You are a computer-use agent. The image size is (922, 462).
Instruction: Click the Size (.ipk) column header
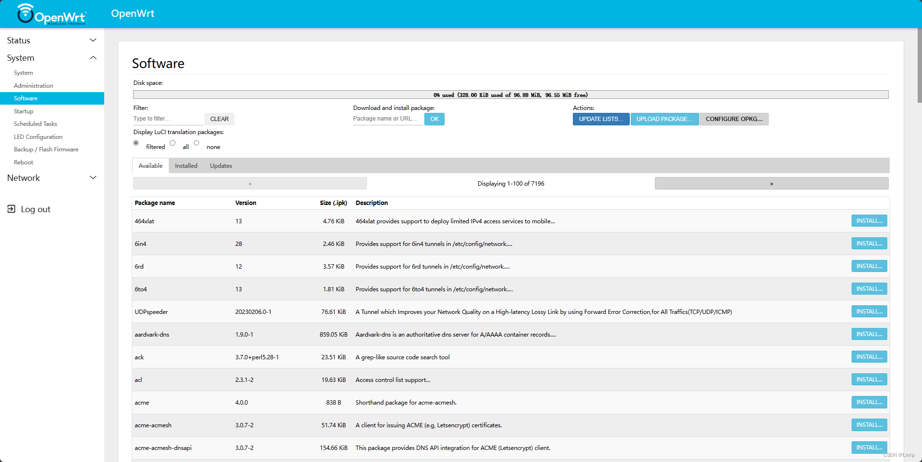pos(333,203)
